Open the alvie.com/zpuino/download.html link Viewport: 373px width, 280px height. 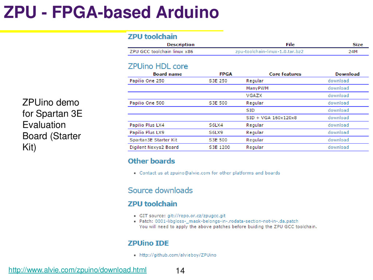click(78, 270)
